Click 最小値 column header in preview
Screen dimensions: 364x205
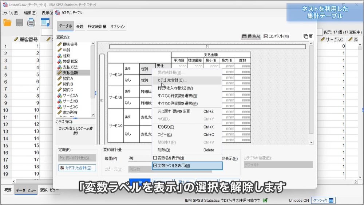coord(211,60)
